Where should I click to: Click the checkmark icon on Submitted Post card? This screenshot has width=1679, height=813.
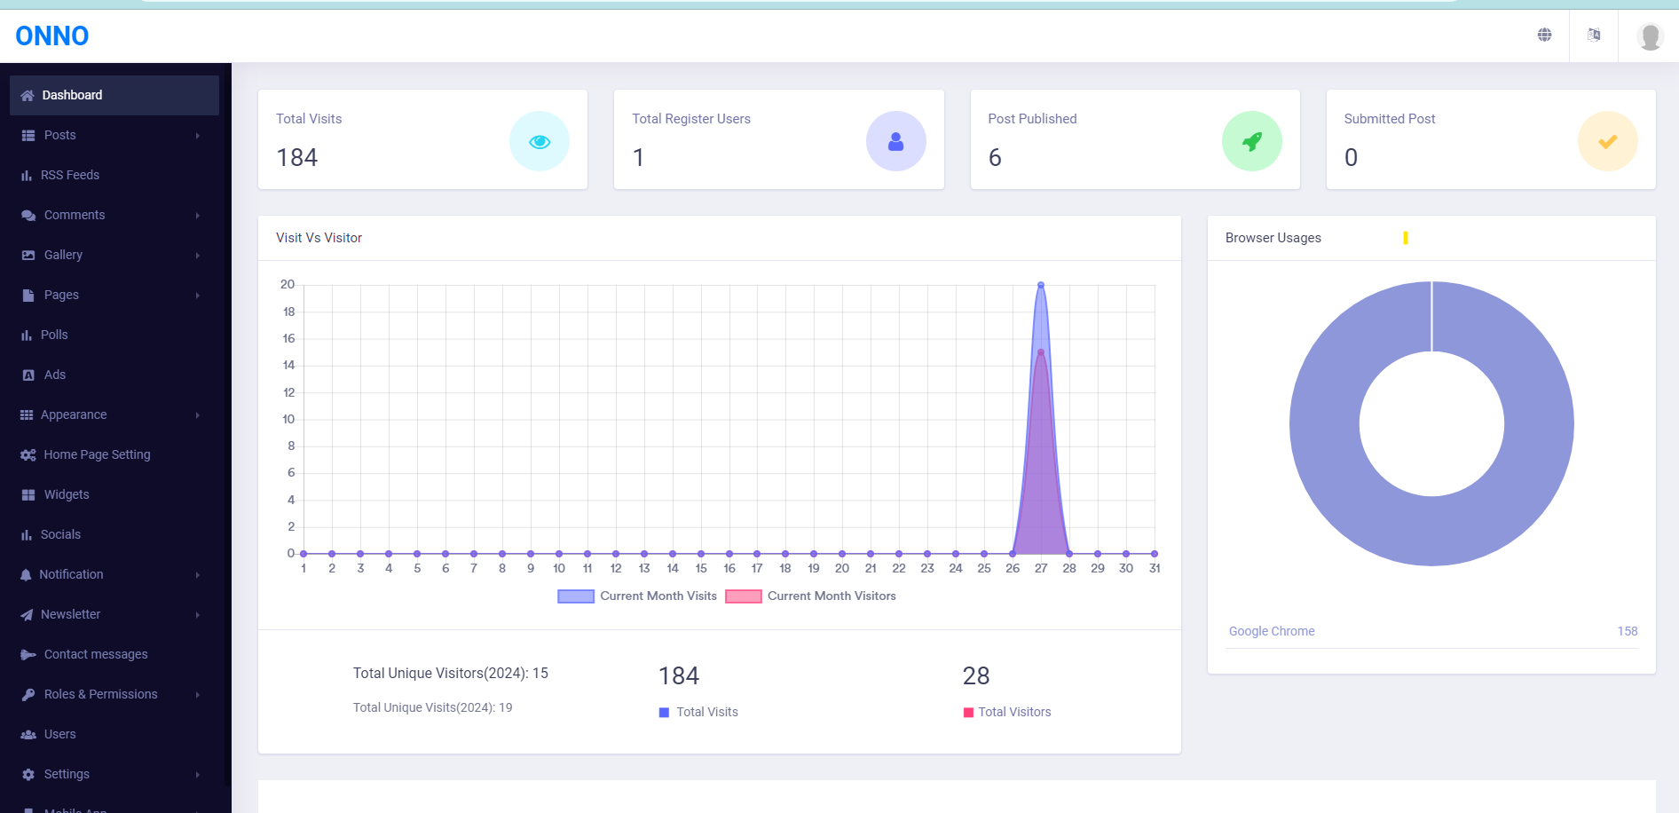click(x=1608, y=141)
